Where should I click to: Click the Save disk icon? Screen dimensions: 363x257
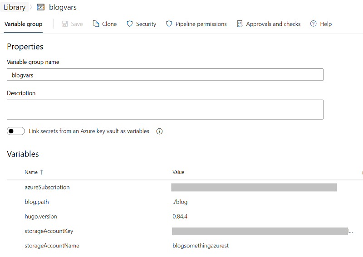65,24
